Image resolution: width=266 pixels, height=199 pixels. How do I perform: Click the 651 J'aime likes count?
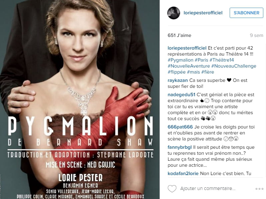[x=179, y=35]
